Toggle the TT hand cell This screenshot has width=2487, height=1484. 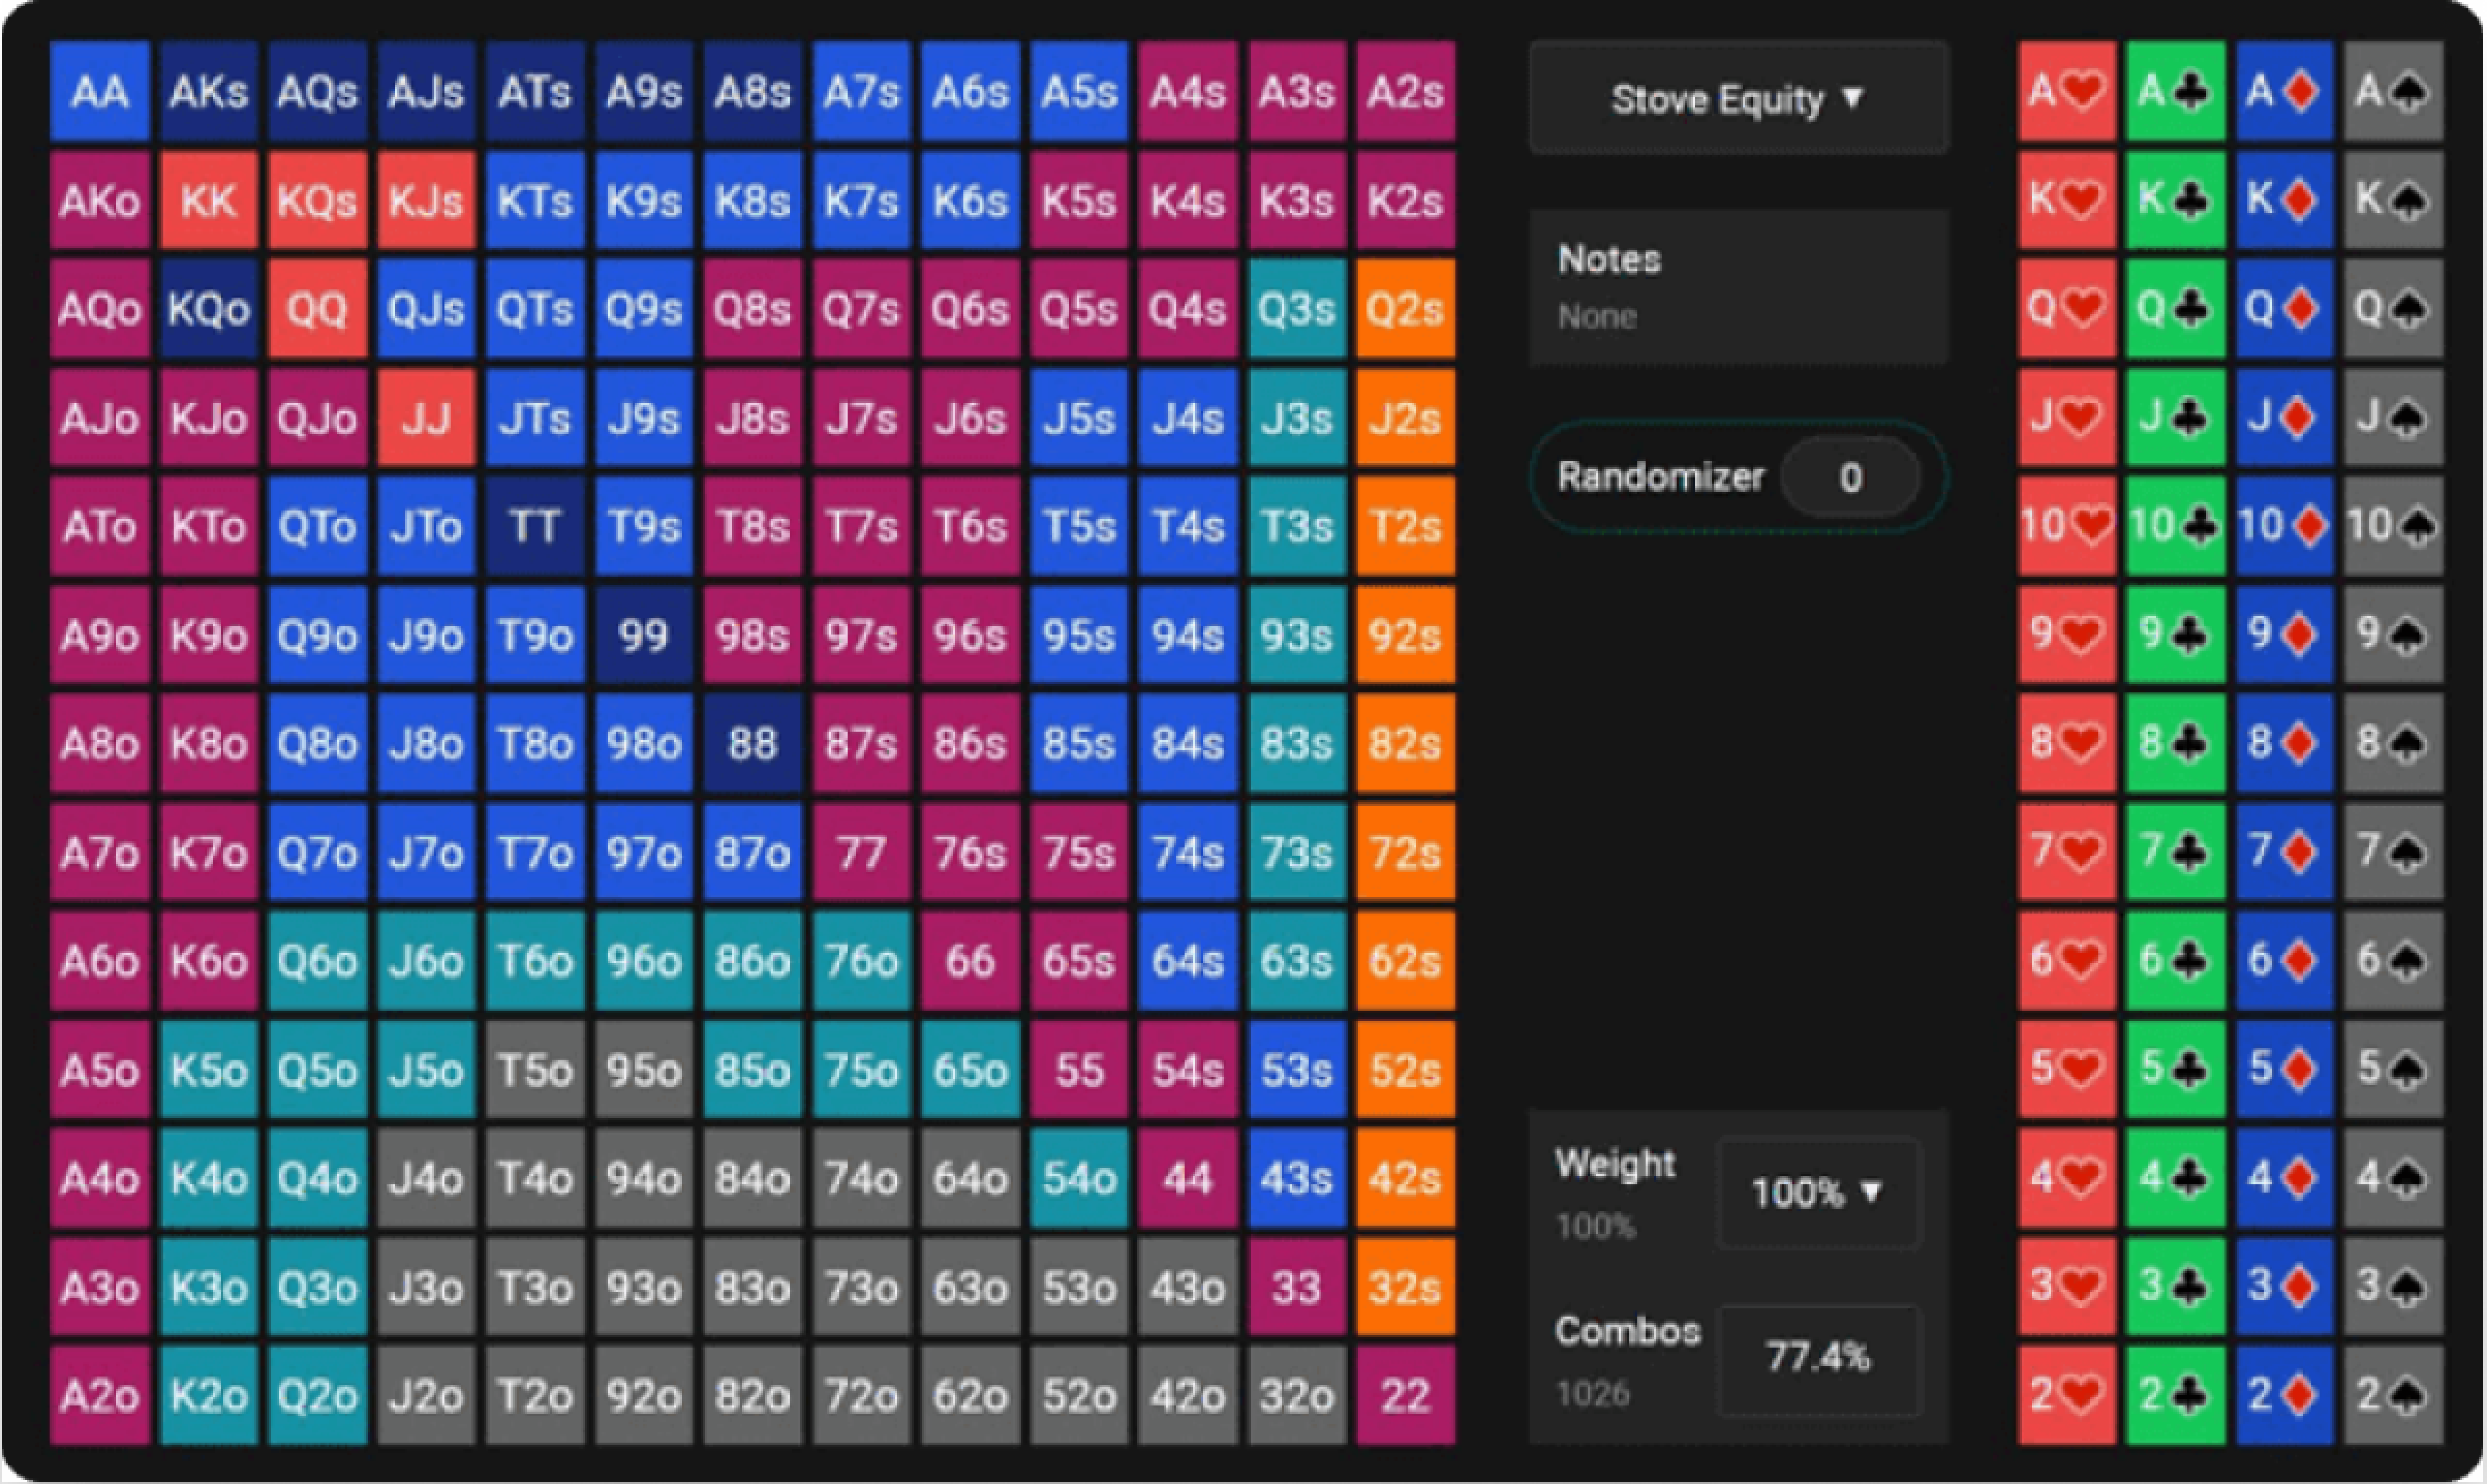(536, 526)
